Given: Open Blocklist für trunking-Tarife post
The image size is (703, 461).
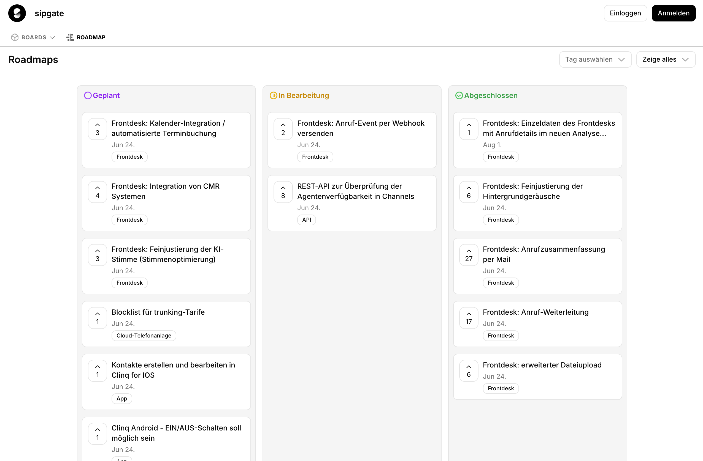Looking at the screenshot, I should pyautogui.click(x=158, y=312).
